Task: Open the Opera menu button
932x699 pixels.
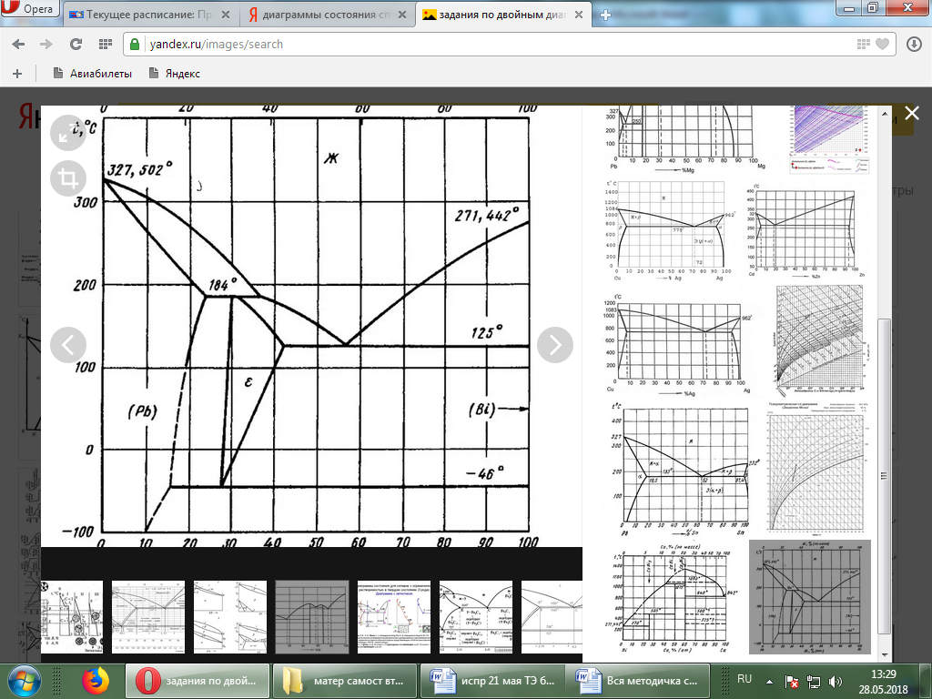Action: point(28,9)
